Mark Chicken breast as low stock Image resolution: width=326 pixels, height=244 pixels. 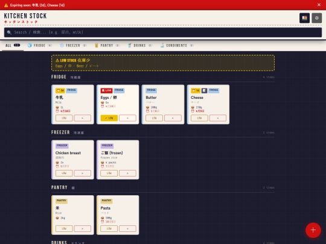pyautogui.click(x=64, y=173)
